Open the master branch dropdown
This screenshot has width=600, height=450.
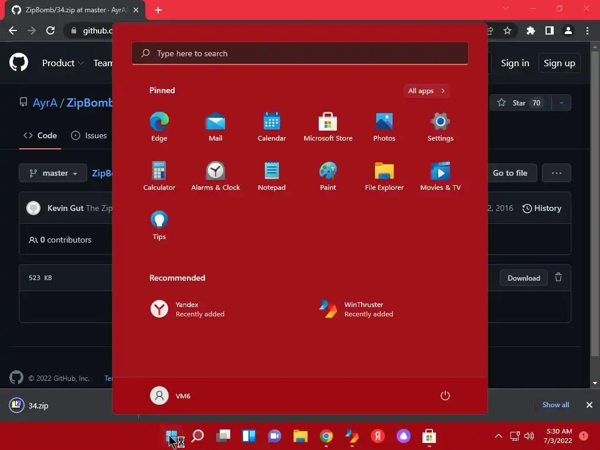[53, 173]
